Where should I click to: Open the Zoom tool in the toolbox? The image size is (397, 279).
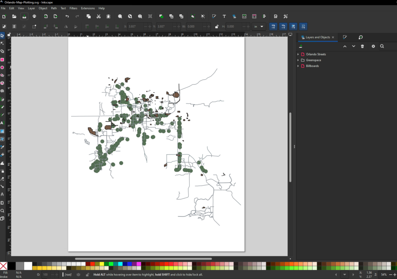click(x=3, y=210)
